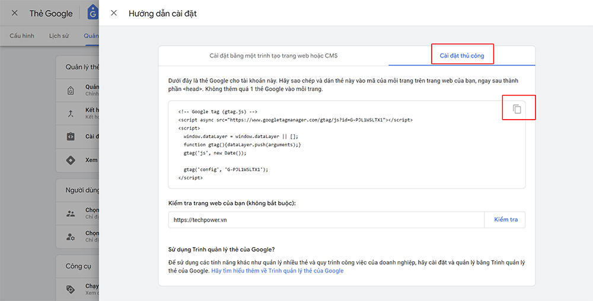Click the merge tags arrow icon
593x301 pixels.
click(71, 113)
